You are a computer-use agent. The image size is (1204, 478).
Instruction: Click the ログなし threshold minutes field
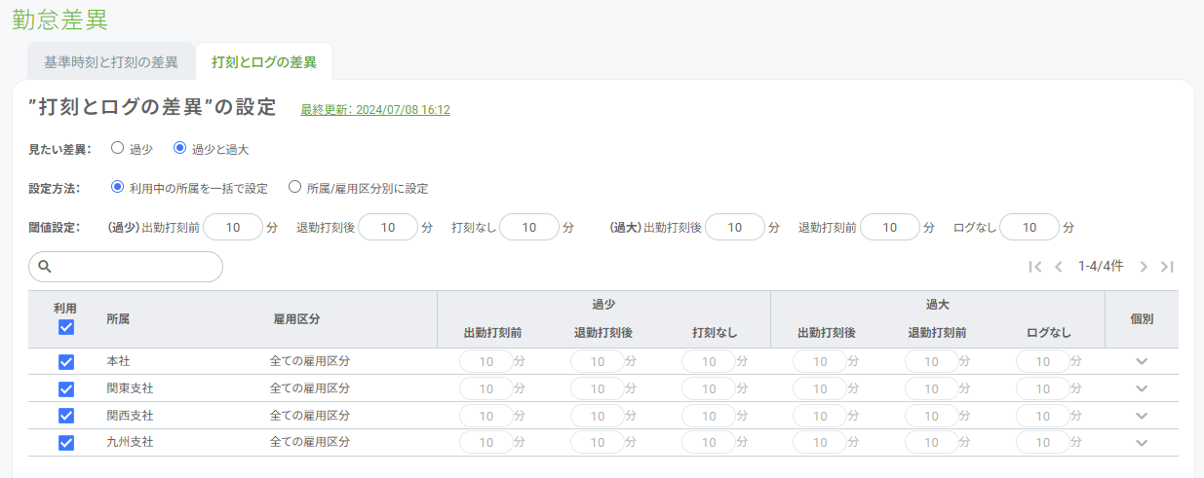[x=1029, y=227]
